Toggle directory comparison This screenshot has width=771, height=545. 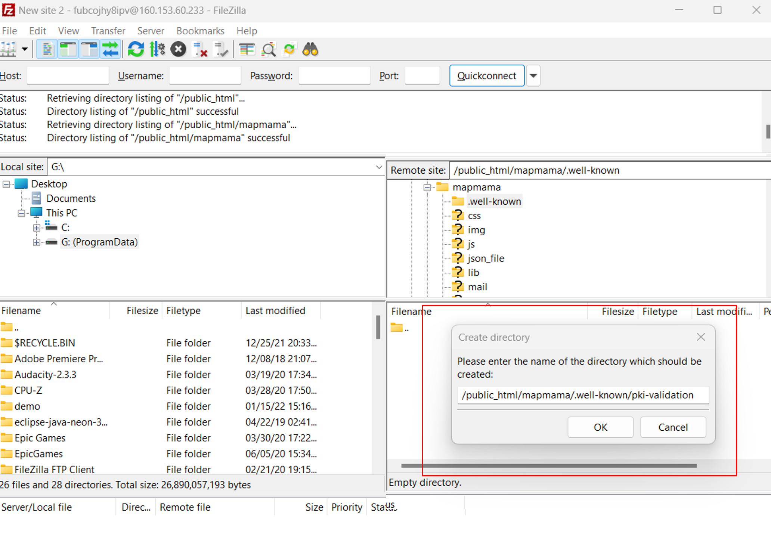(268, 49)
